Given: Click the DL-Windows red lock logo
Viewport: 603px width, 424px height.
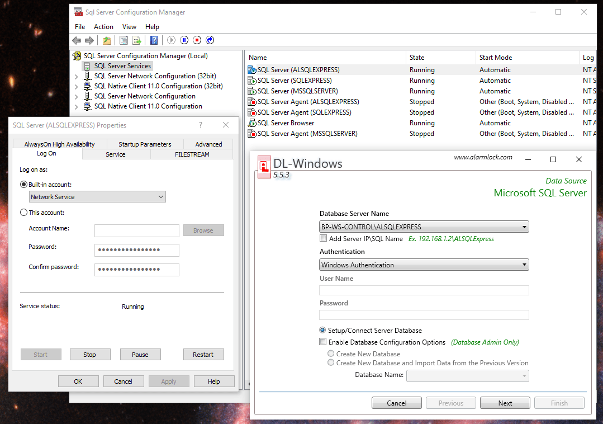Looking at the screenshot, I should click(x=264, y=167).
